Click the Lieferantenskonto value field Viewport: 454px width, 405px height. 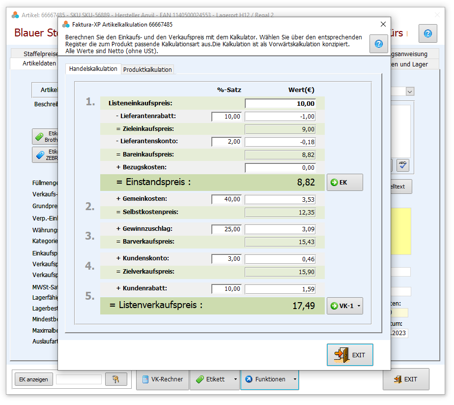tap(280, 142)
